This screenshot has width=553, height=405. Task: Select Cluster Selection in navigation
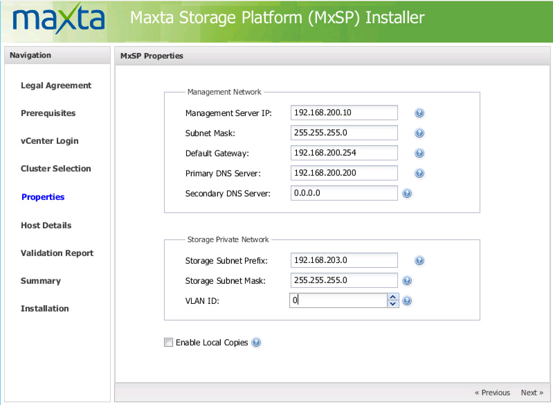click(56, 168)
